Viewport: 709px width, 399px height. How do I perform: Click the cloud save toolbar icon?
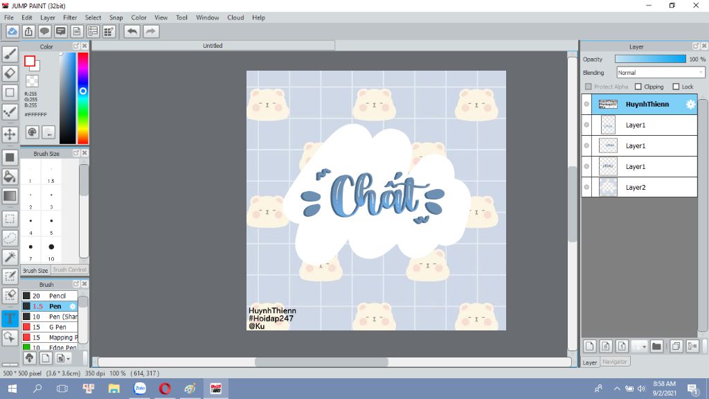click(x=12, y=31)
